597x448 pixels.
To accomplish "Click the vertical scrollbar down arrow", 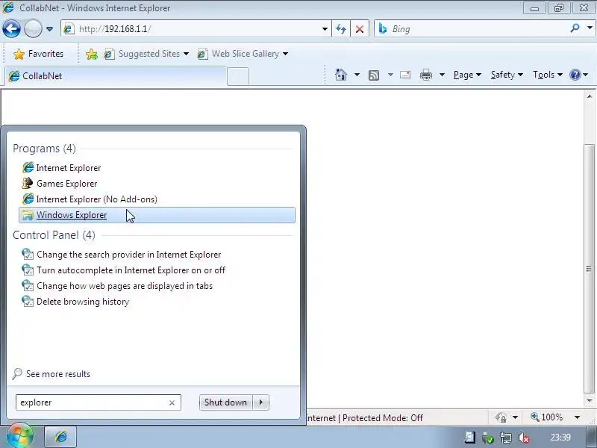I will [590, 401].
